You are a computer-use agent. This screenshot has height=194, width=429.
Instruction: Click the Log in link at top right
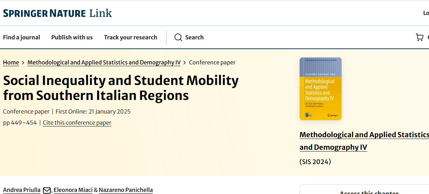pyautogui.click(x=426, y=13)
